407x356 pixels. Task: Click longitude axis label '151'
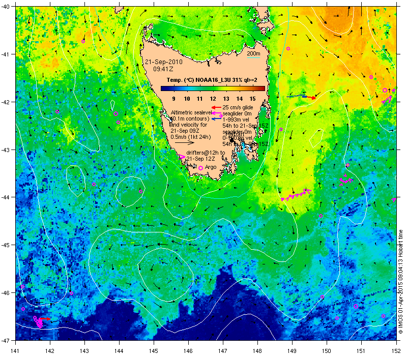[x=361, y=351]
